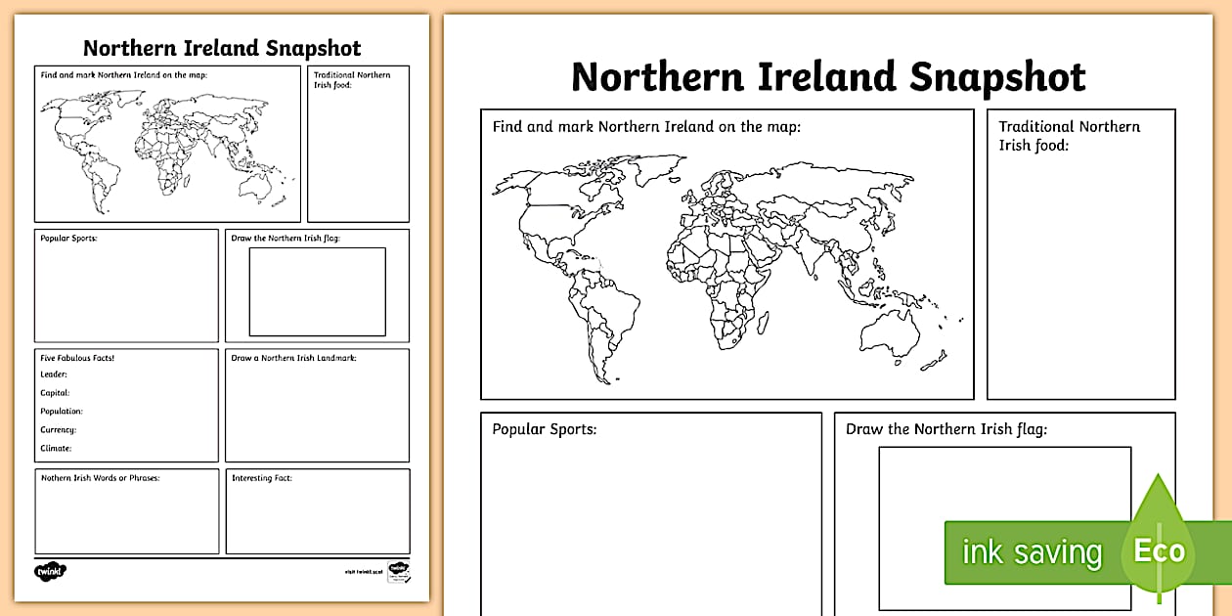
Task: Click the ink saving banner
Action: point(1032,552)
